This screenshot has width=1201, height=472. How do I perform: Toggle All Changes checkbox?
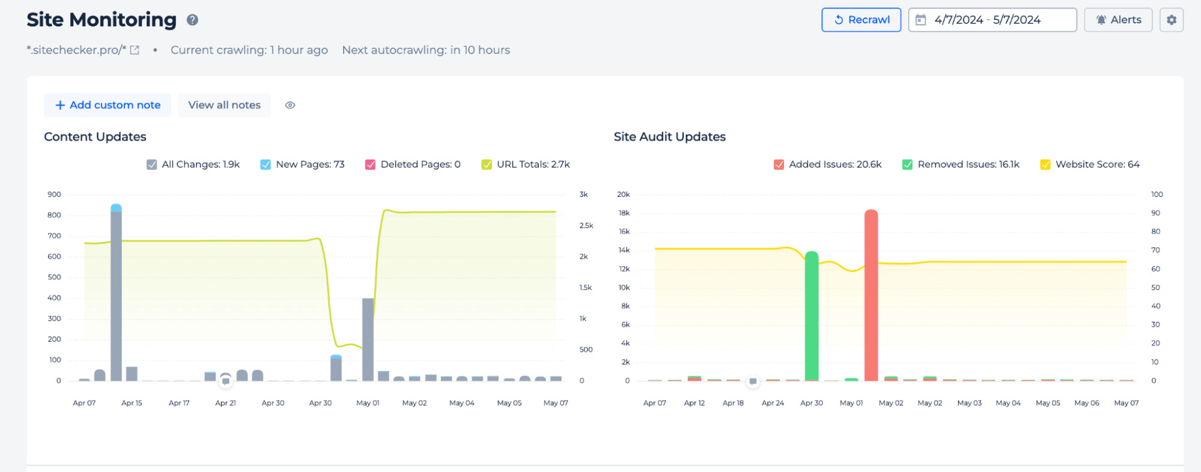coord(152,165)
